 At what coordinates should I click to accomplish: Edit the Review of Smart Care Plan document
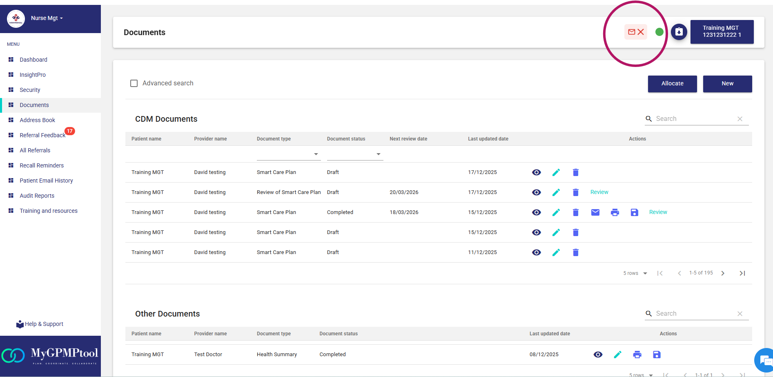click(x=556, y=192)
